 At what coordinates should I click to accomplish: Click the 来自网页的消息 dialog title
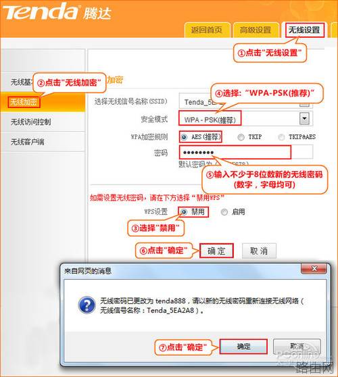click(x=88, y=271)
